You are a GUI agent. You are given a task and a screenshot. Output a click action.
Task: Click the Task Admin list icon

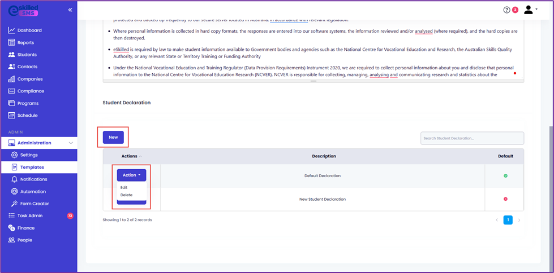(11, 215)
